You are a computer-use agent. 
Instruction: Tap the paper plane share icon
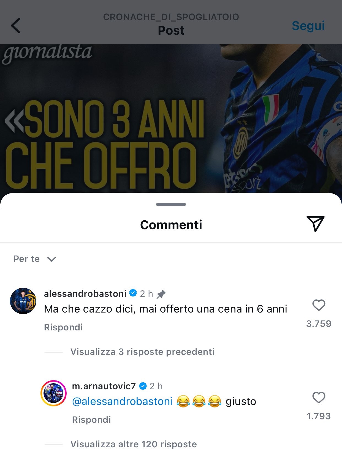tap(315, 224)
